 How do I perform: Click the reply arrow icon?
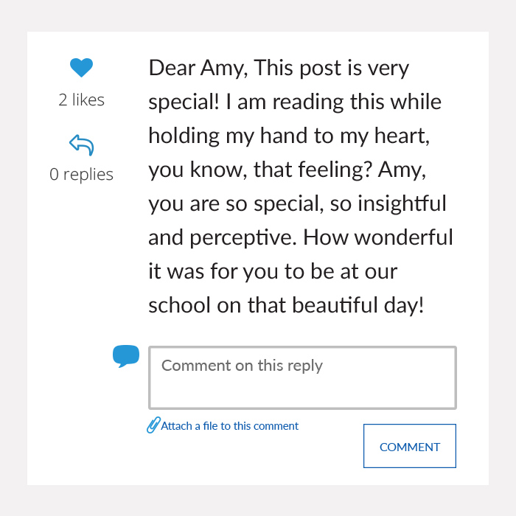81,144
